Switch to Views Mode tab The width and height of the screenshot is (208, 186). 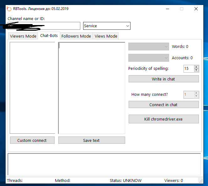[106, 36]
